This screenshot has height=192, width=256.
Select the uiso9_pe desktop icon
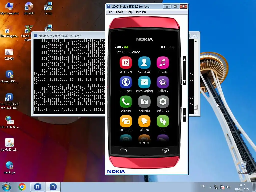[x=9, y=167]
